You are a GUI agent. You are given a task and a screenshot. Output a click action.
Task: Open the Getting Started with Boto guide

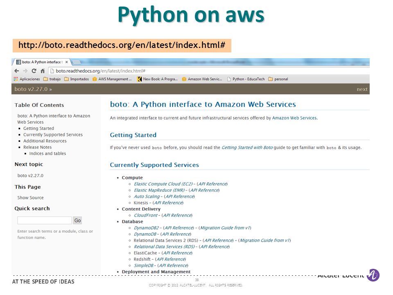click(247, 147)
